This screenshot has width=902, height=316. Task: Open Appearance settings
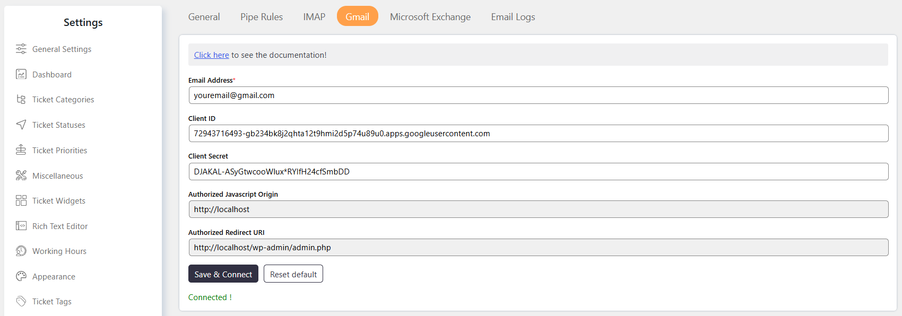tap(54, 276)
